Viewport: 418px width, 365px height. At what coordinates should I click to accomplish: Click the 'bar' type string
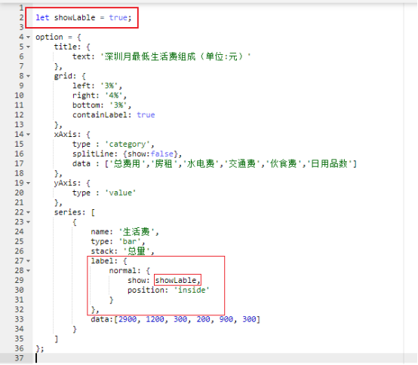click(130, 242)
